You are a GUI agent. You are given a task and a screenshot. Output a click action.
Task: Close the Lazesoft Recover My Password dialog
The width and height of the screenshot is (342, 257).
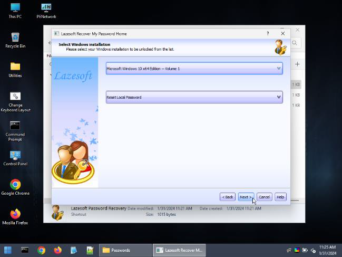282,33
